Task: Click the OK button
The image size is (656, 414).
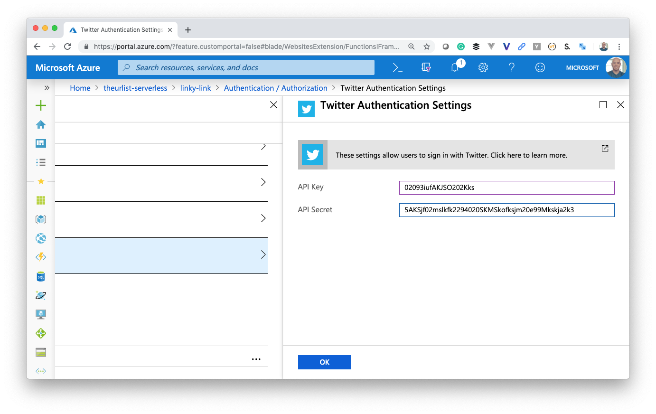Action: (x=325, y=362)
